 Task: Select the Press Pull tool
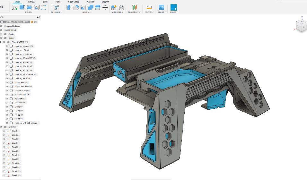[x=68, y=8]
